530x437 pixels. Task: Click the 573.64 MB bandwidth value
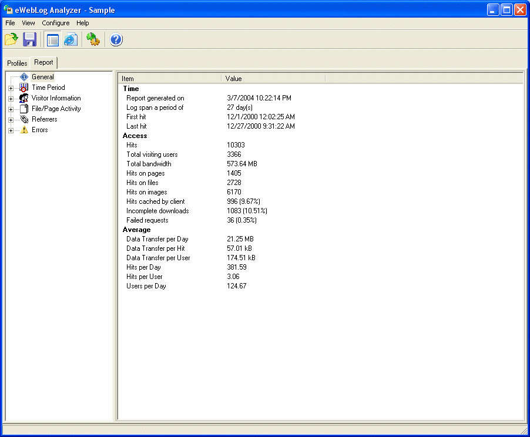coord(242,164)
